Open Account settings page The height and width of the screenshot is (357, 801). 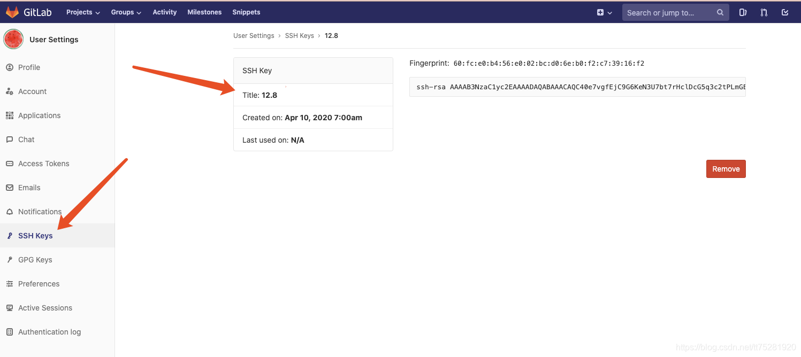(x=33, y=91)
